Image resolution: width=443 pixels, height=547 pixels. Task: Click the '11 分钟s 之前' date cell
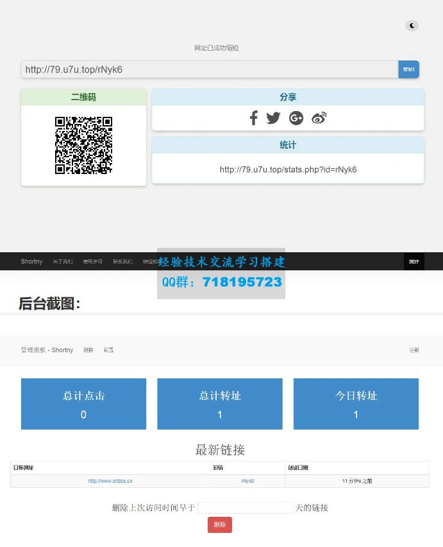click(x=357, y=481)
